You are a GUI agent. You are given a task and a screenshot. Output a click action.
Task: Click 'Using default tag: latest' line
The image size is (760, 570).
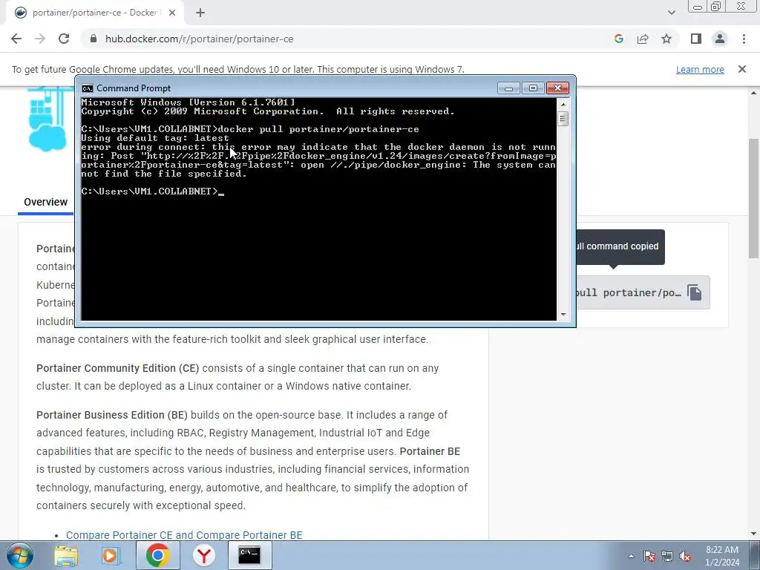point(155,138)
